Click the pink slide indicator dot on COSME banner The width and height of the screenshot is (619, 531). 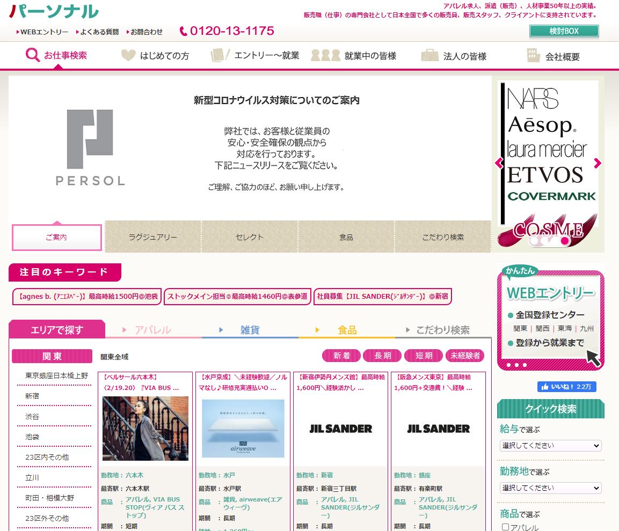[565, 240]
